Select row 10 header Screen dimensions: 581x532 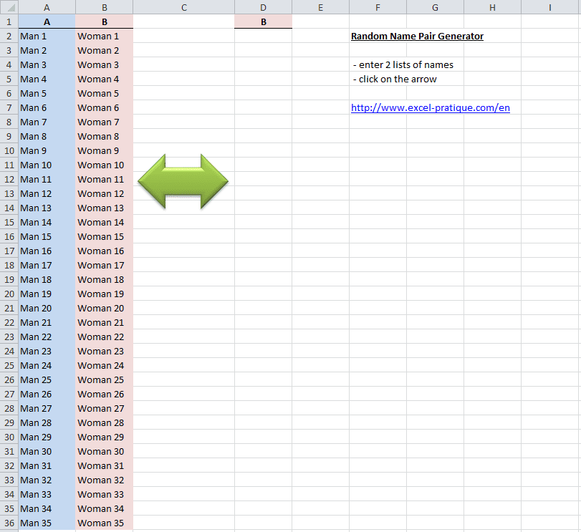pyautogui.click(x=9, y=150)
